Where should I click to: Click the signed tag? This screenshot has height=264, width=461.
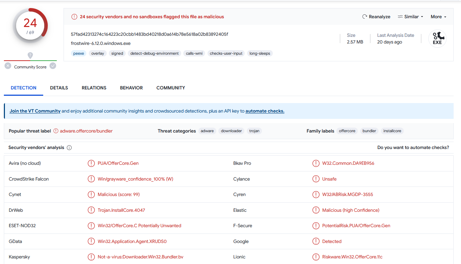pyautogui.click(x=117, y=53)
